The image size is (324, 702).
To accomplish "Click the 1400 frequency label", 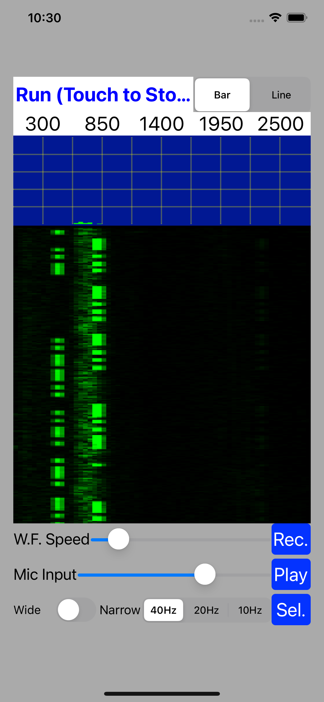I will click(161, 124).
